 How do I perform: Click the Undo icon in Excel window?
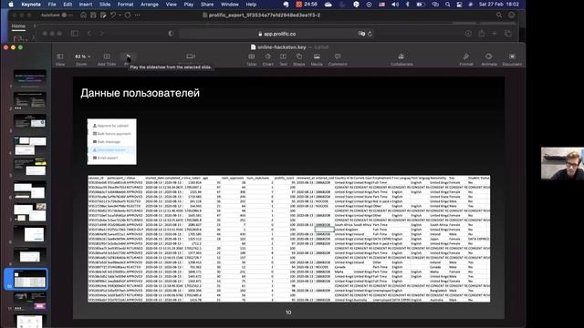click(x=113, y=15)
